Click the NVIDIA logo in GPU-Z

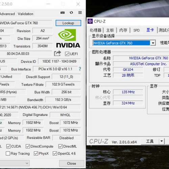point(68,38)
